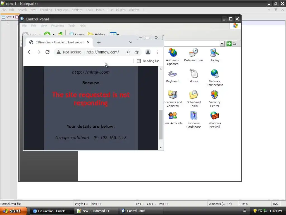Viewport: 286px width, 215px height.
Task: Open the Keyboard control panel icon
Action: point(173,76)
